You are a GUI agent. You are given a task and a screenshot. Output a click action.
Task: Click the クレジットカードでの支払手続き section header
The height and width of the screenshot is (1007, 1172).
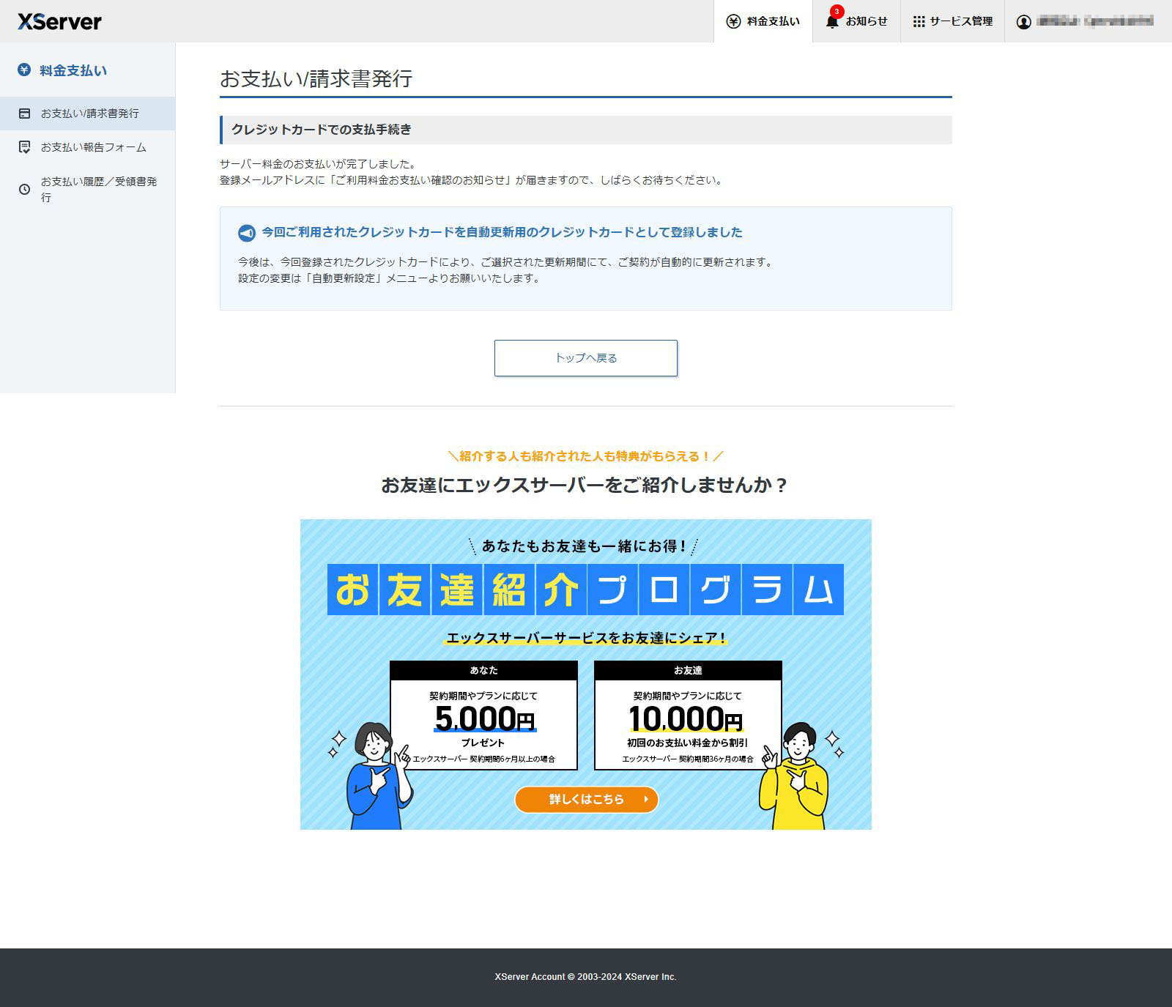click(586, 130)
